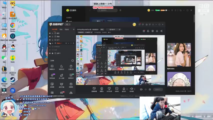This screenshot has height=120, width=213.
Task: Open the QQ音乐 playlist queue icon
Action: tap(189, 91)
